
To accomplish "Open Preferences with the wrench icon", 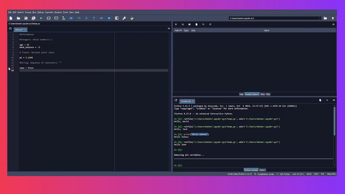I will [124, 18].
